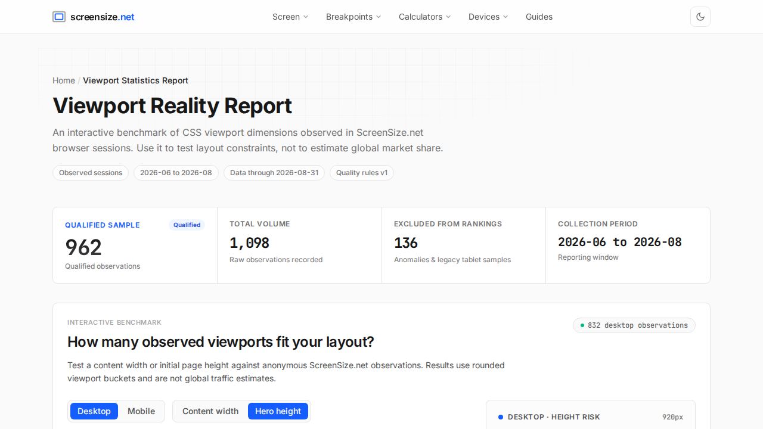Click the 962 qualified sample value

(x=83, y=247)
